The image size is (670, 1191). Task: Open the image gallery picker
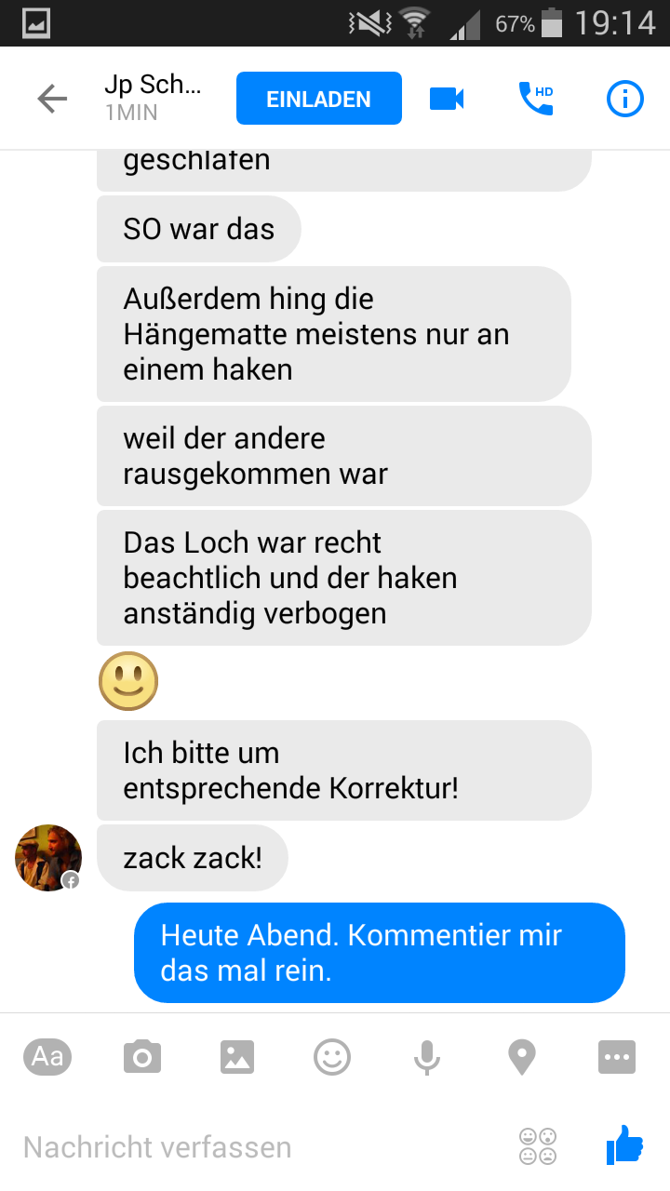point(237,1057)
